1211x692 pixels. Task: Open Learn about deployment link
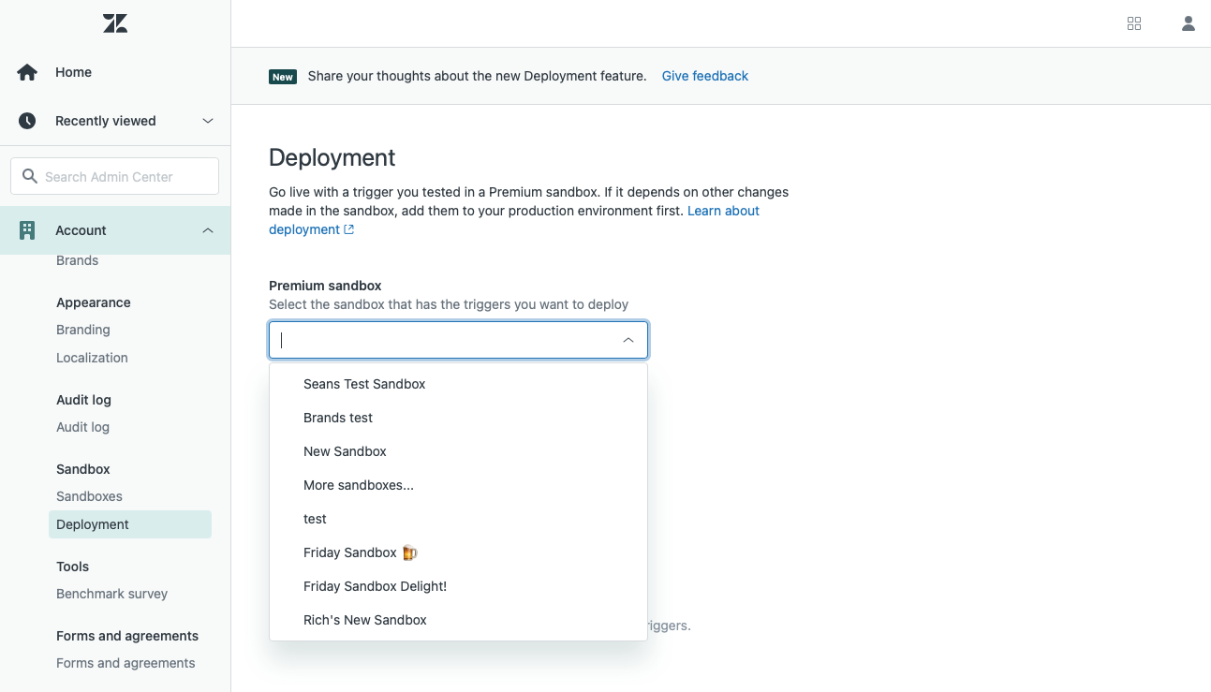[x=723, y=211]
